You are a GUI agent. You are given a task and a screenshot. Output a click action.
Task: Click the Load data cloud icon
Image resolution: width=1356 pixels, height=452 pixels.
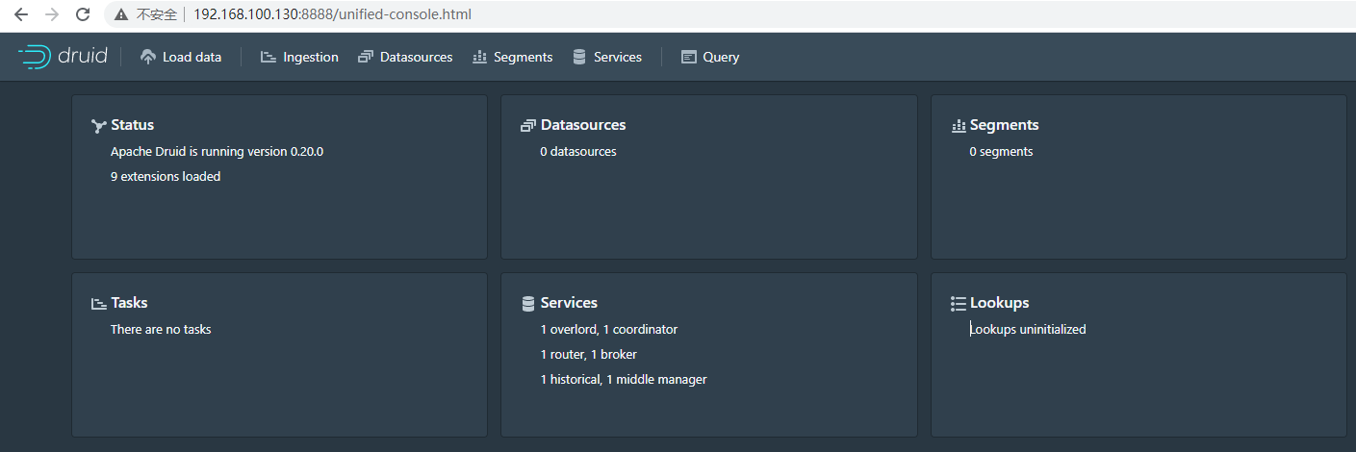tap(147, 57)
